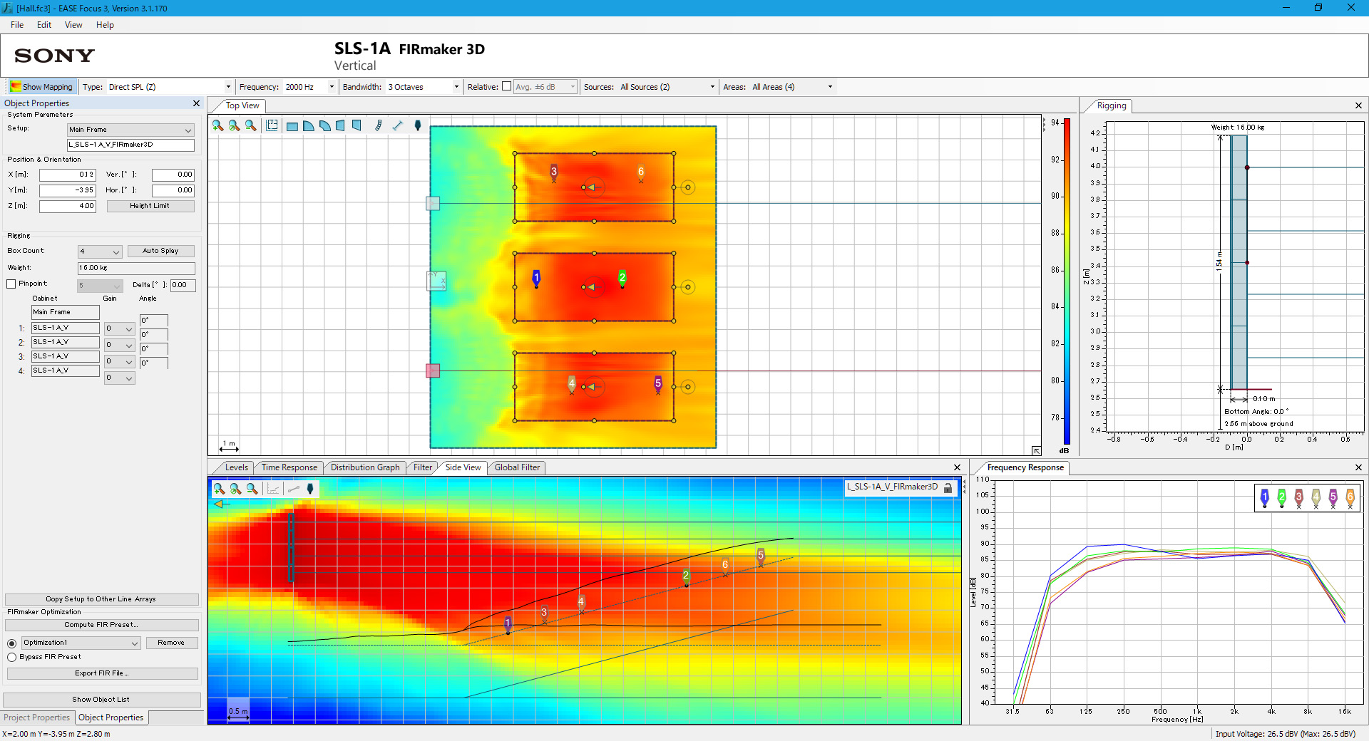Select the line array source tool

pos(378,125)
